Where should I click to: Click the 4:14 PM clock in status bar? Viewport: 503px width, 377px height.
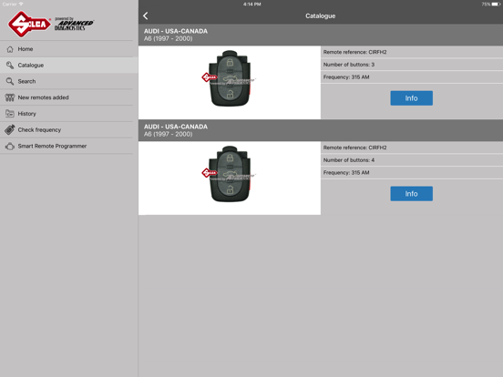(x=251, y=5)
